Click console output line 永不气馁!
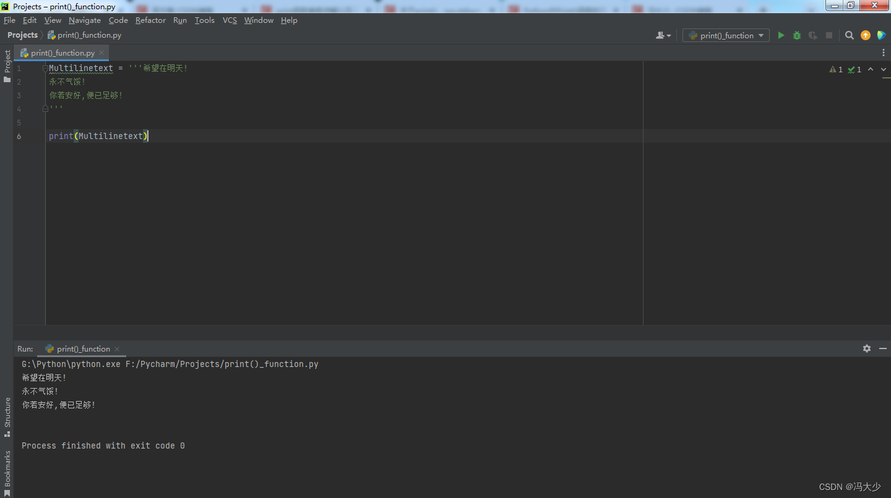This screenshot has width=891, height=498. point(40,391)
